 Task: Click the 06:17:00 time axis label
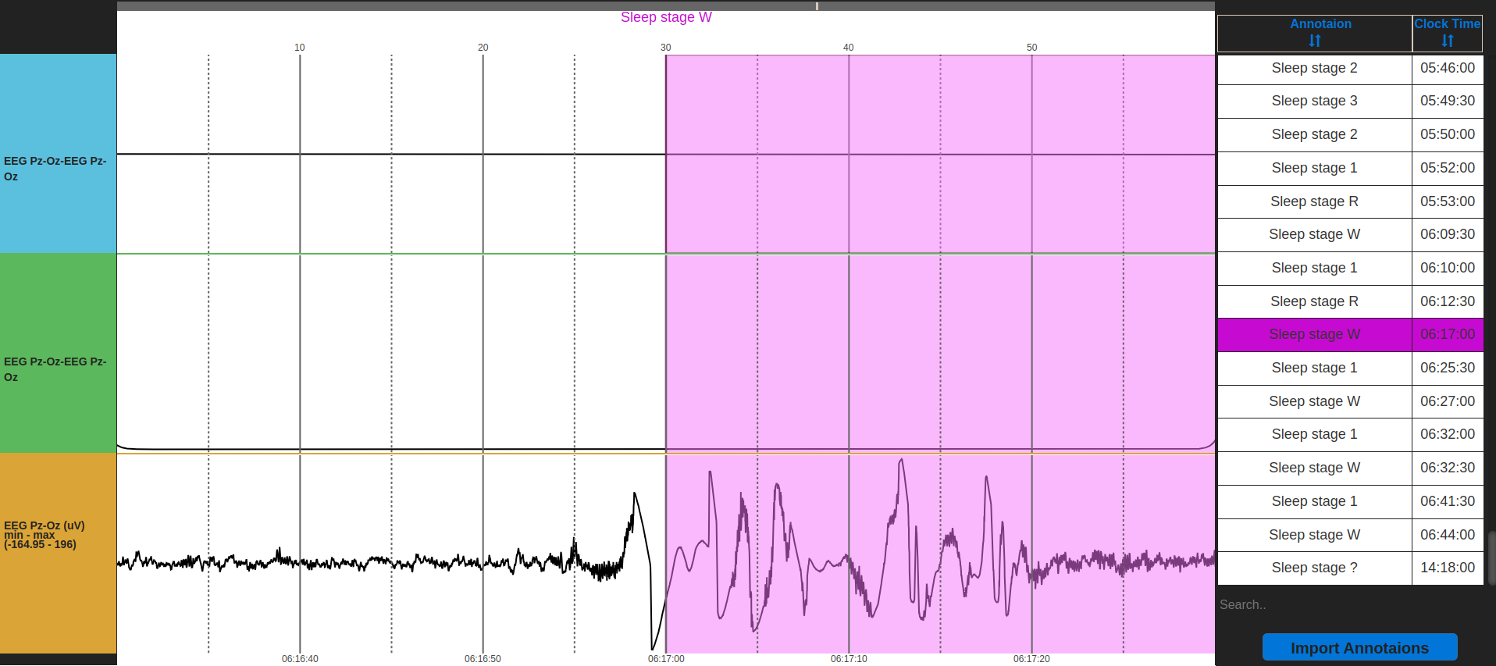(666, 659)
